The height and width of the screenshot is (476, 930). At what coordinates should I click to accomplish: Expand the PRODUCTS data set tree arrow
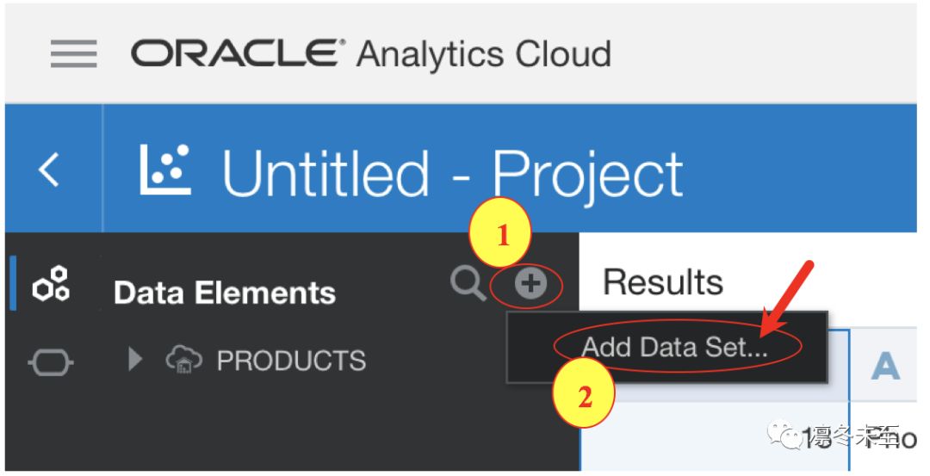click(x=136, y=359)
